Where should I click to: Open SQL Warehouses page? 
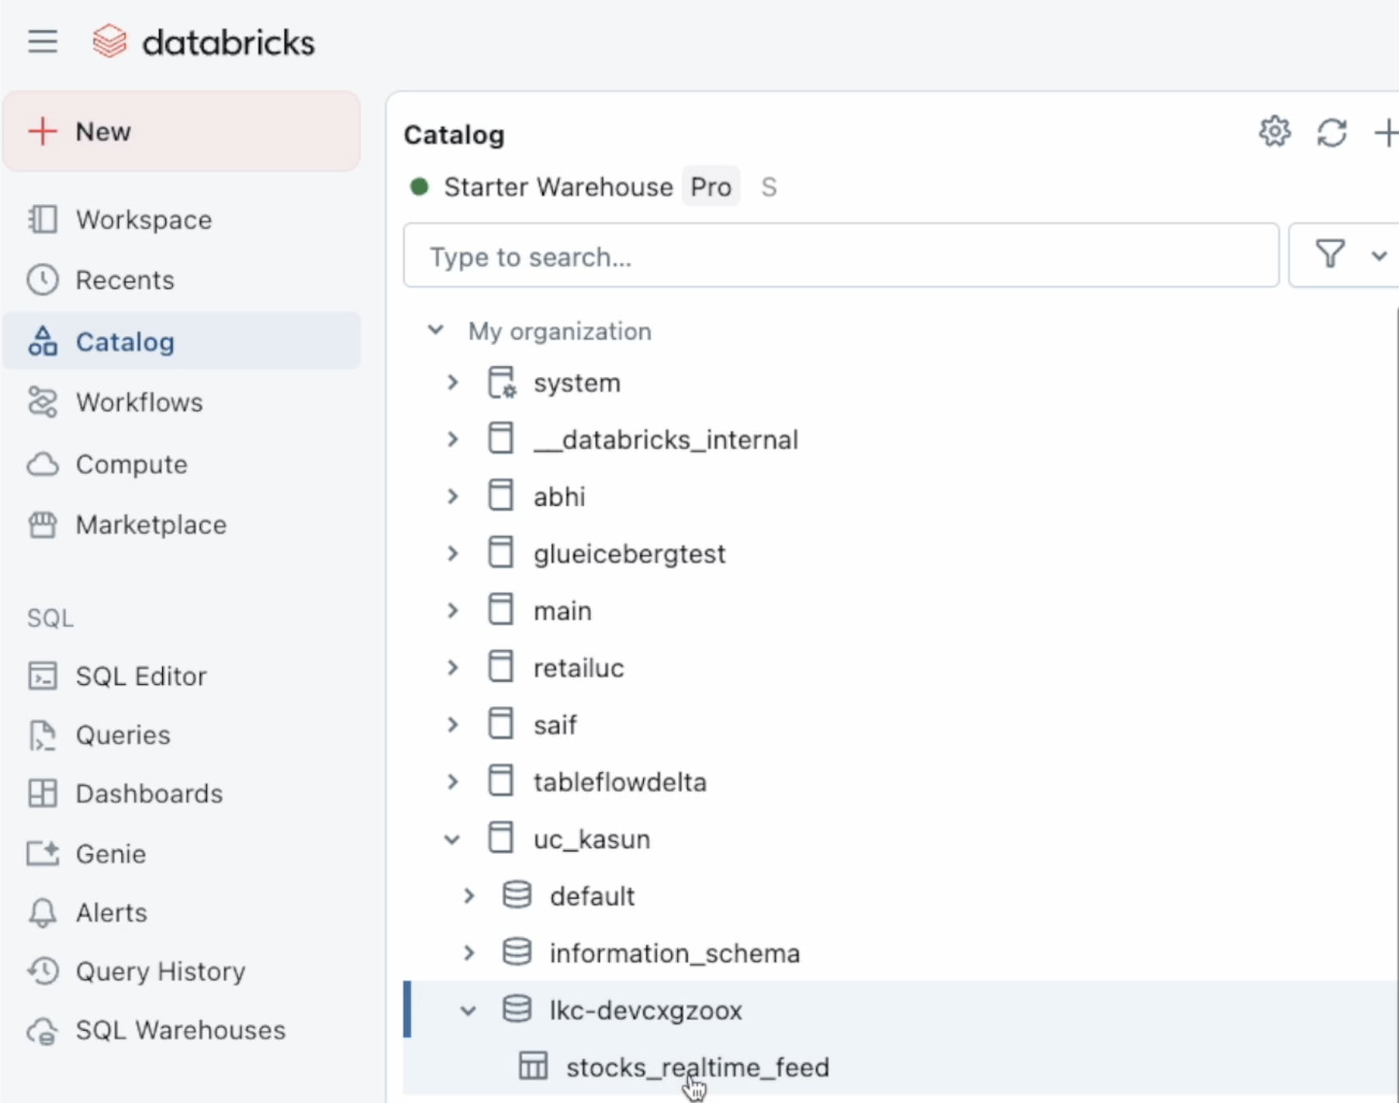tap(182, 1030)
